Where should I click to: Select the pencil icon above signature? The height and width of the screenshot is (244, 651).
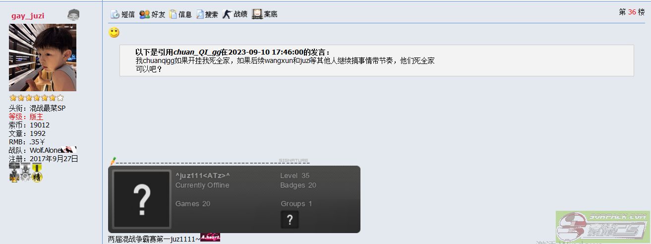tap(113, 161)
